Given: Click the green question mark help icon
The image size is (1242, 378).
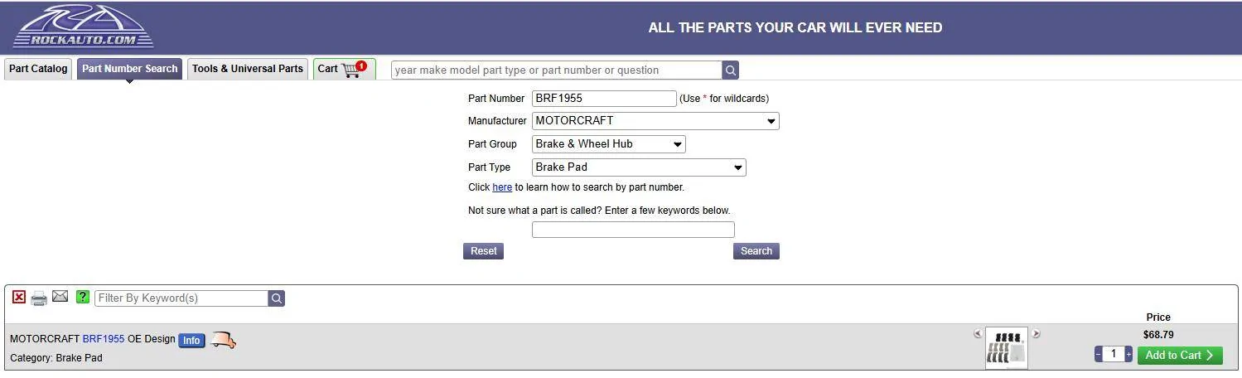Looking at the screenshot, I should click(82, 297).
